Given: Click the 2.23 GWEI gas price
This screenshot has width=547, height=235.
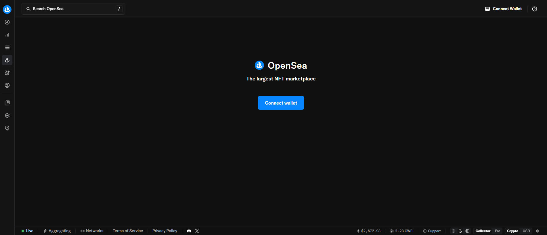Looking at the screenshot, I should coord(402,231).
